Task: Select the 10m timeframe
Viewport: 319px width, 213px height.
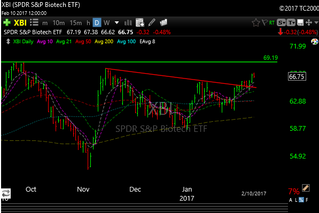Action: tap(59, 23)
